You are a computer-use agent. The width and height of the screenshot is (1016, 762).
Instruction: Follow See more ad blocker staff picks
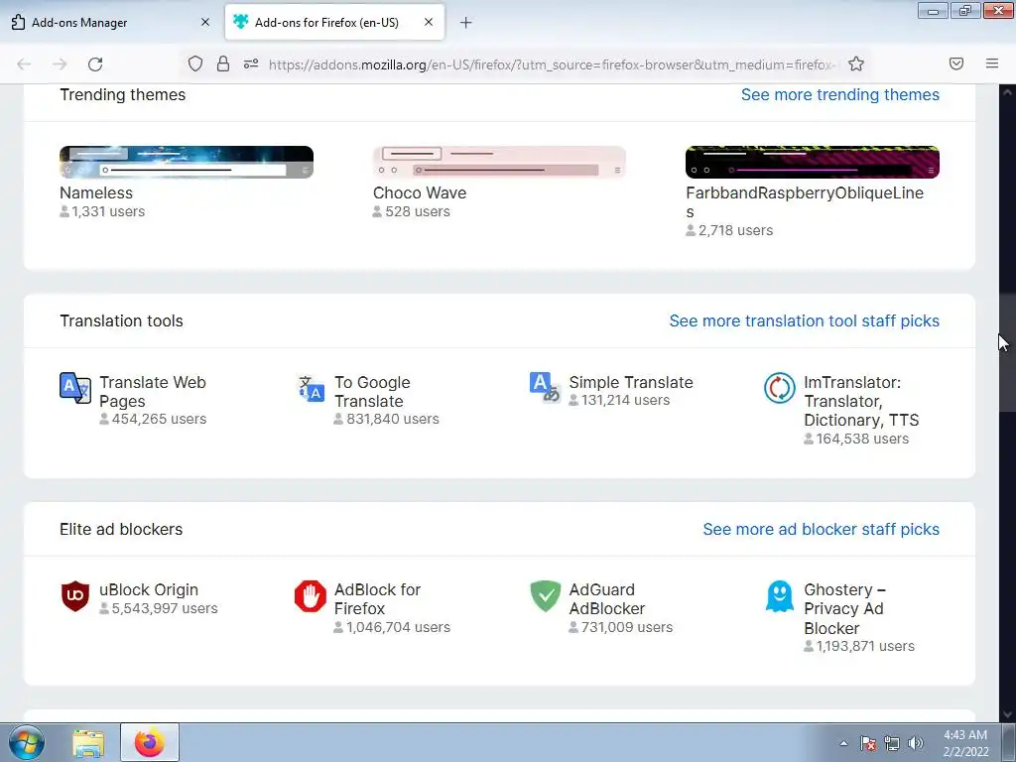[821, 530]
